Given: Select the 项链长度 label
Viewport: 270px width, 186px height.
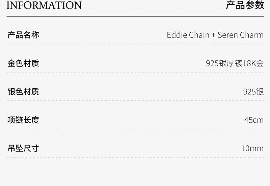Looking at the screenshot, I should (23, 120).
